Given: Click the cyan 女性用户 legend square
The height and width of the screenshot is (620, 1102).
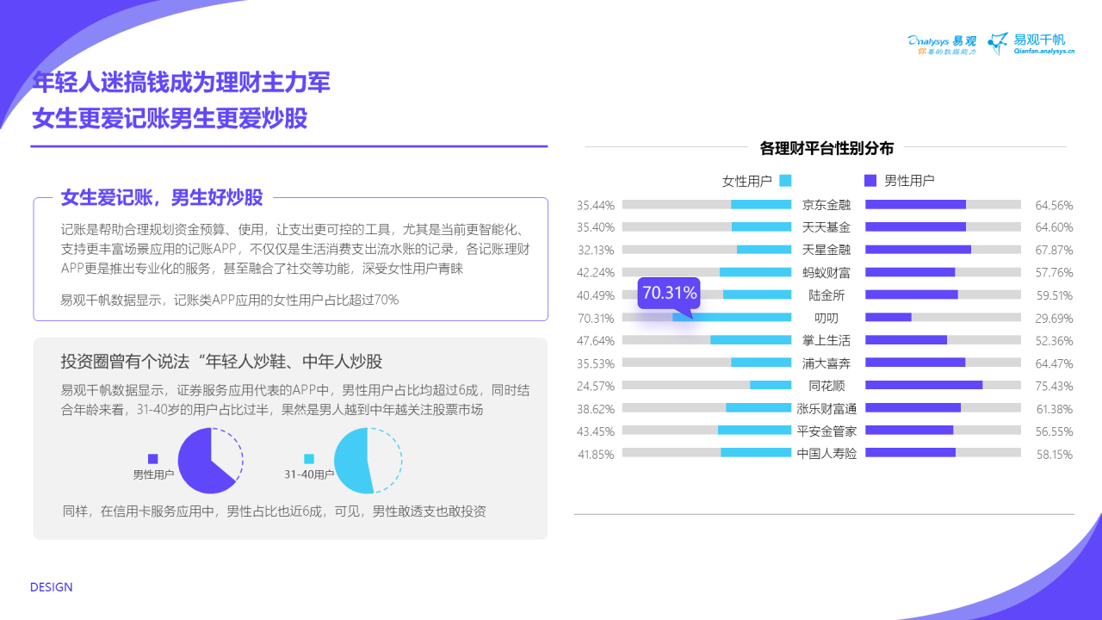Looking at the screenshot, I should pyautogui.click(x=784, y=181).
